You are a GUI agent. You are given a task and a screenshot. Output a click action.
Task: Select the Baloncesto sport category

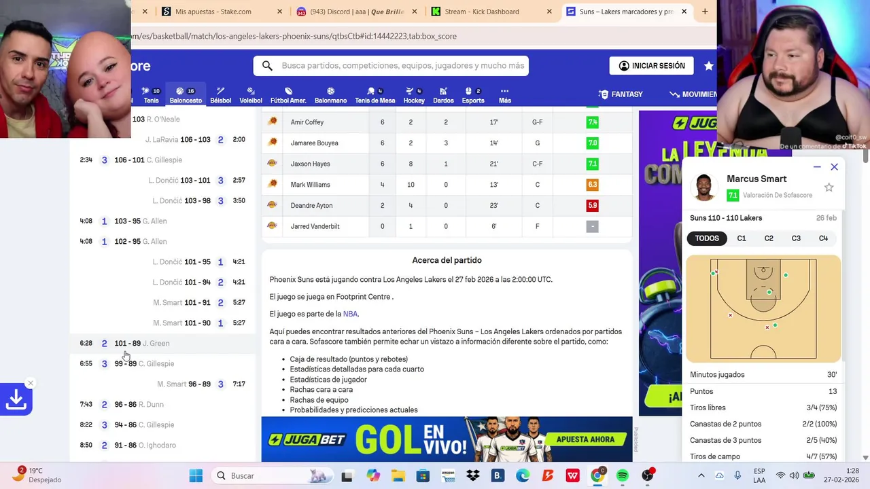pos(186,95)
